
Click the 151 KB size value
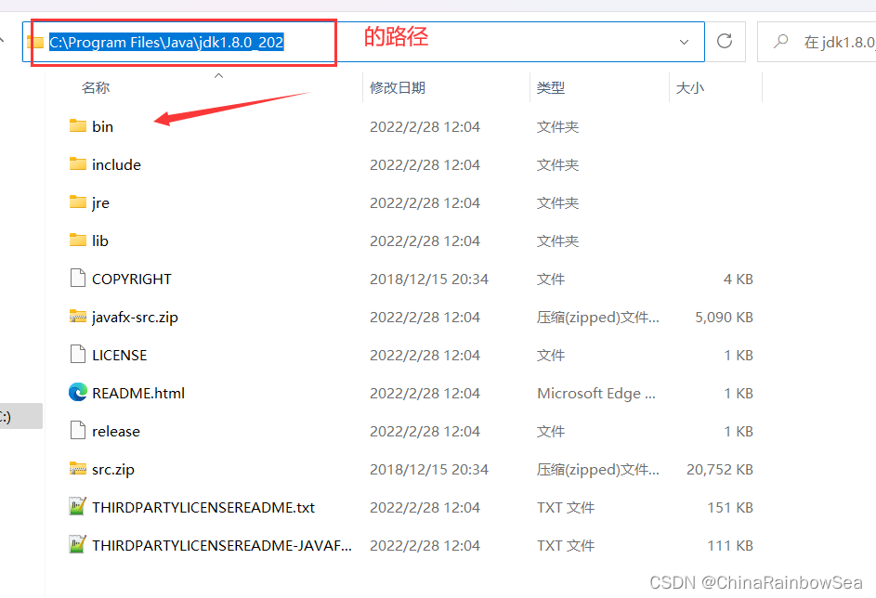(x=730, y=508)
